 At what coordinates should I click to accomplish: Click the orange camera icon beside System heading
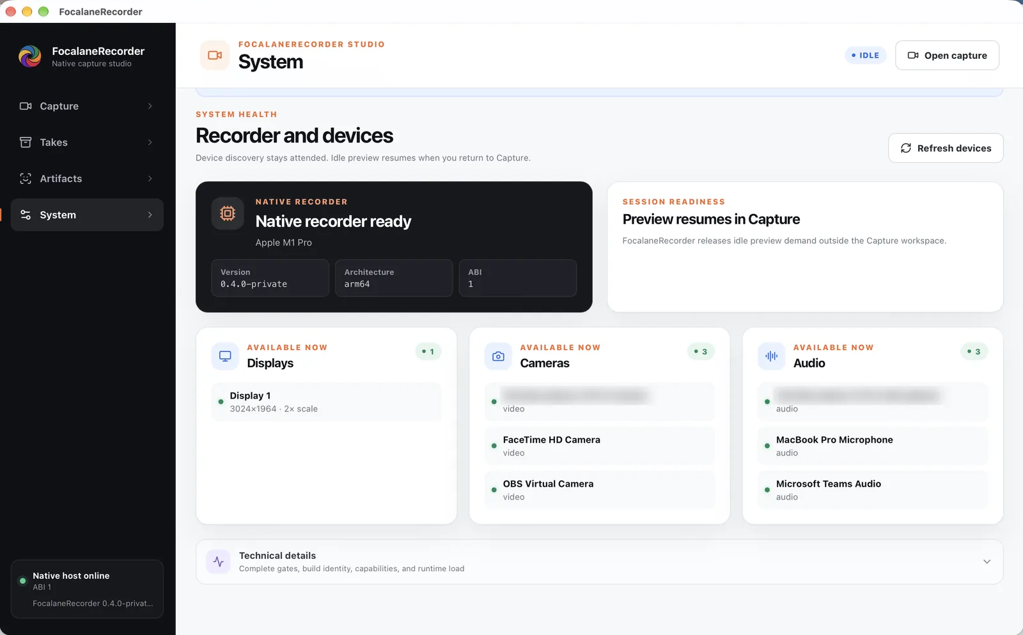point(215,56)
